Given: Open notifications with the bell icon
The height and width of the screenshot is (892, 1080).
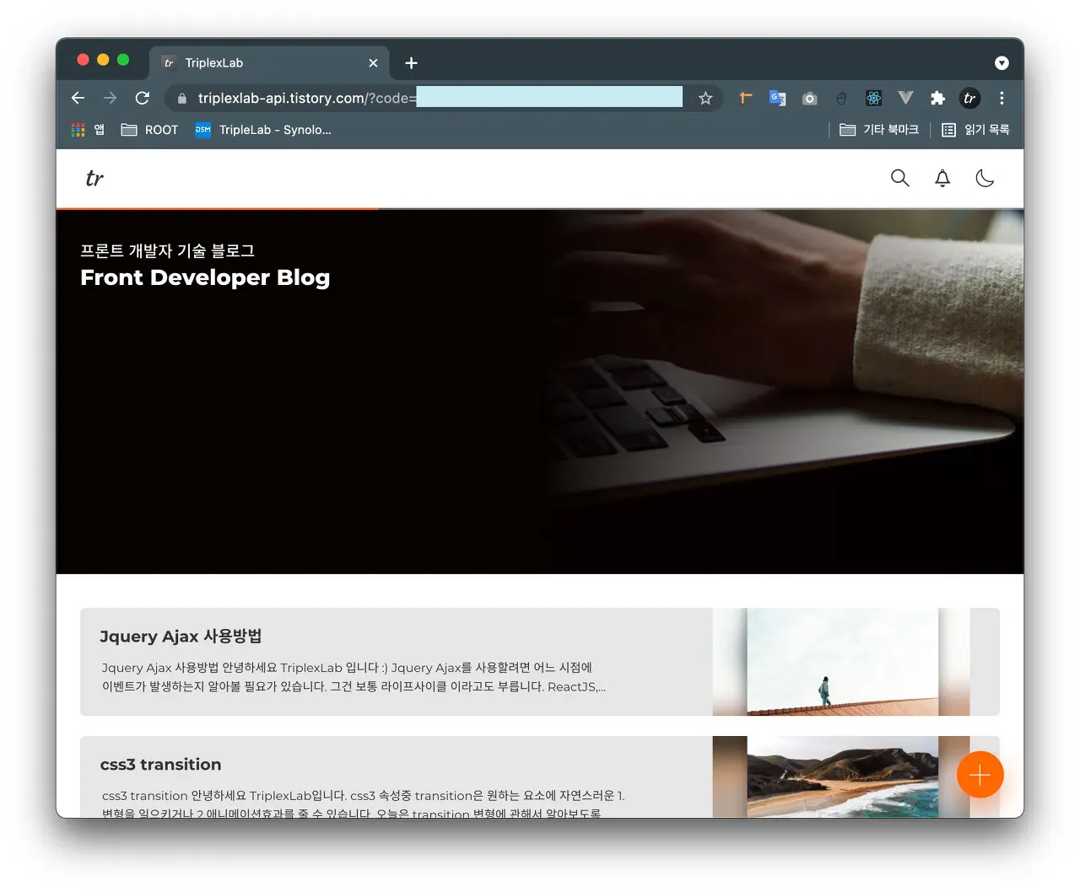Looking at the screenshot, I should click(942, 178).
